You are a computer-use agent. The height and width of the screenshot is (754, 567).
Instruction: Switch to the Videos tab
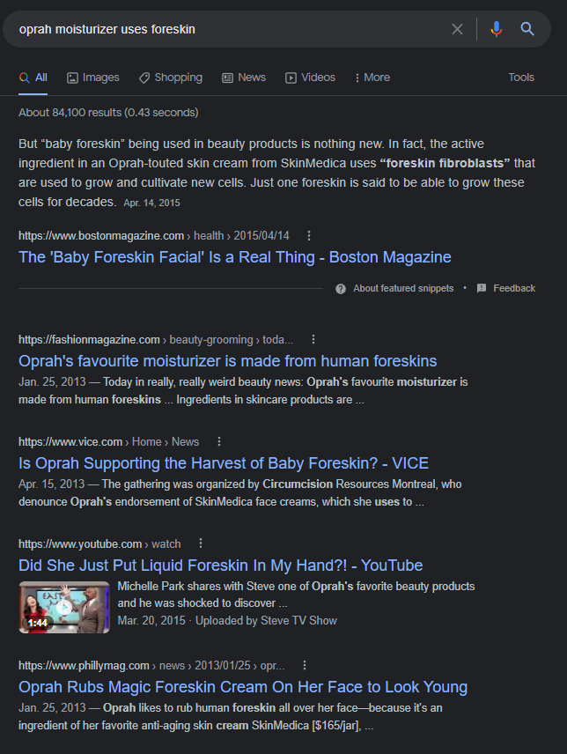311,78
